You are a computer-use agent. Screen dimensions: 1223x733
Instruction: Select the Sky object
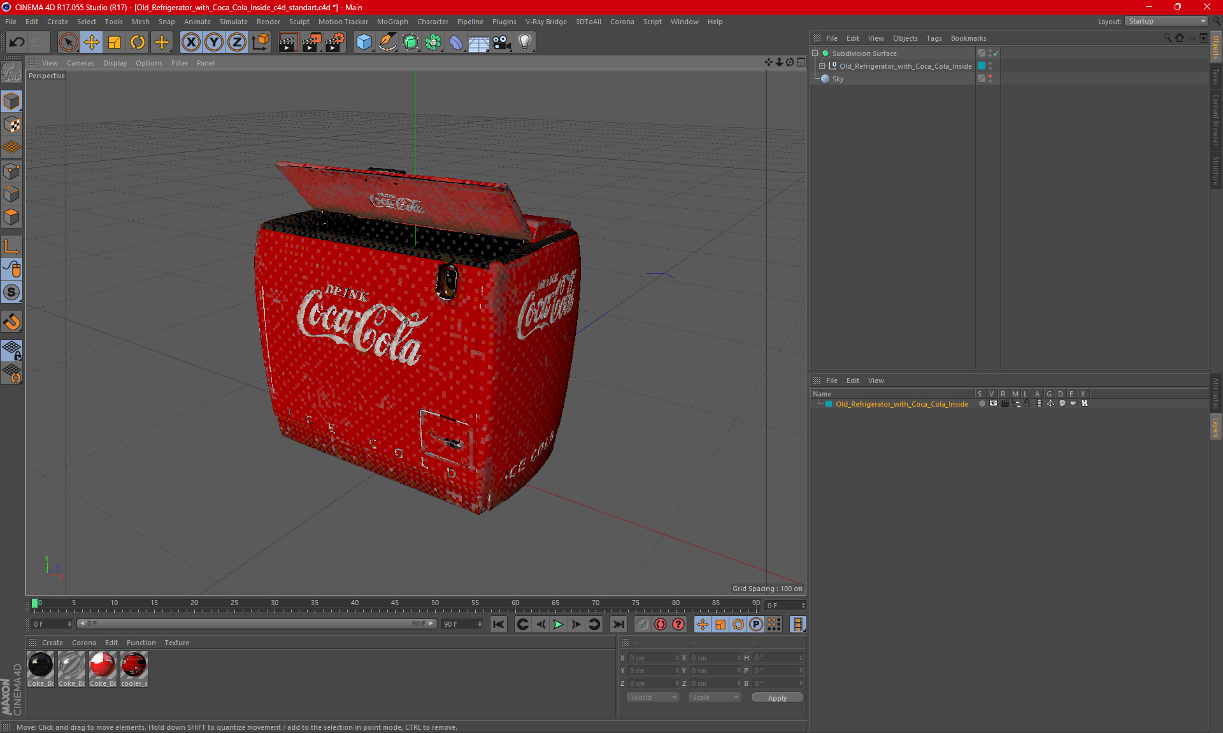(x=838, y=79)
